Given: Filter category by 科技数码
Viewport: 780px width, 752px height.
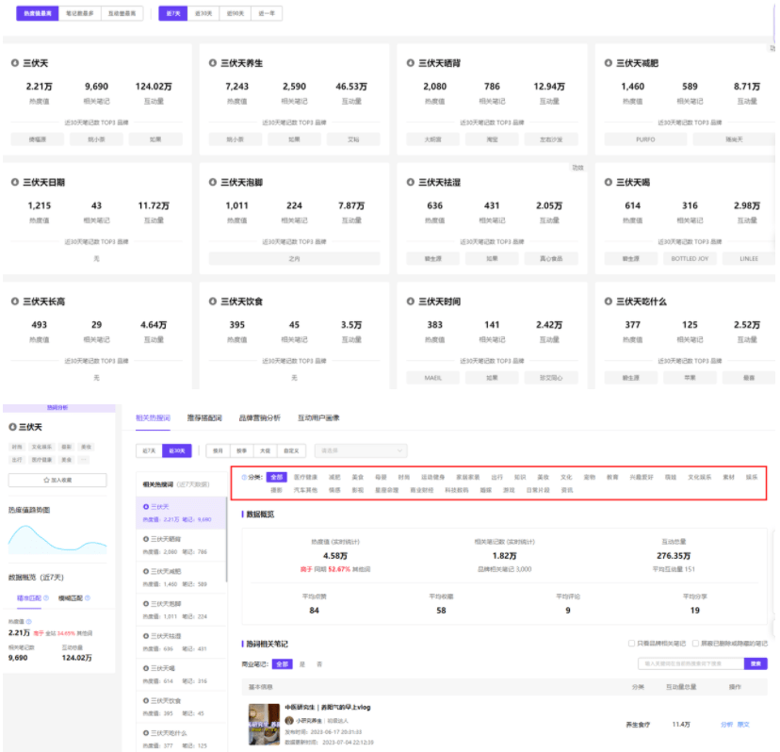Looking at the screenshot, I should 457,490.
